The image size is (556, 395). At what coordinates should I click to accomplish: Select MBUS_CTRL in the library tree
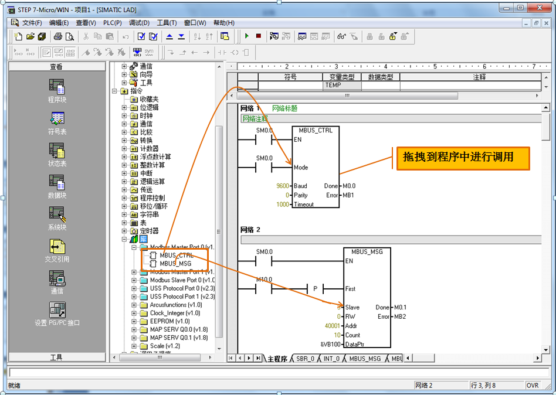(x=176, y=255)
